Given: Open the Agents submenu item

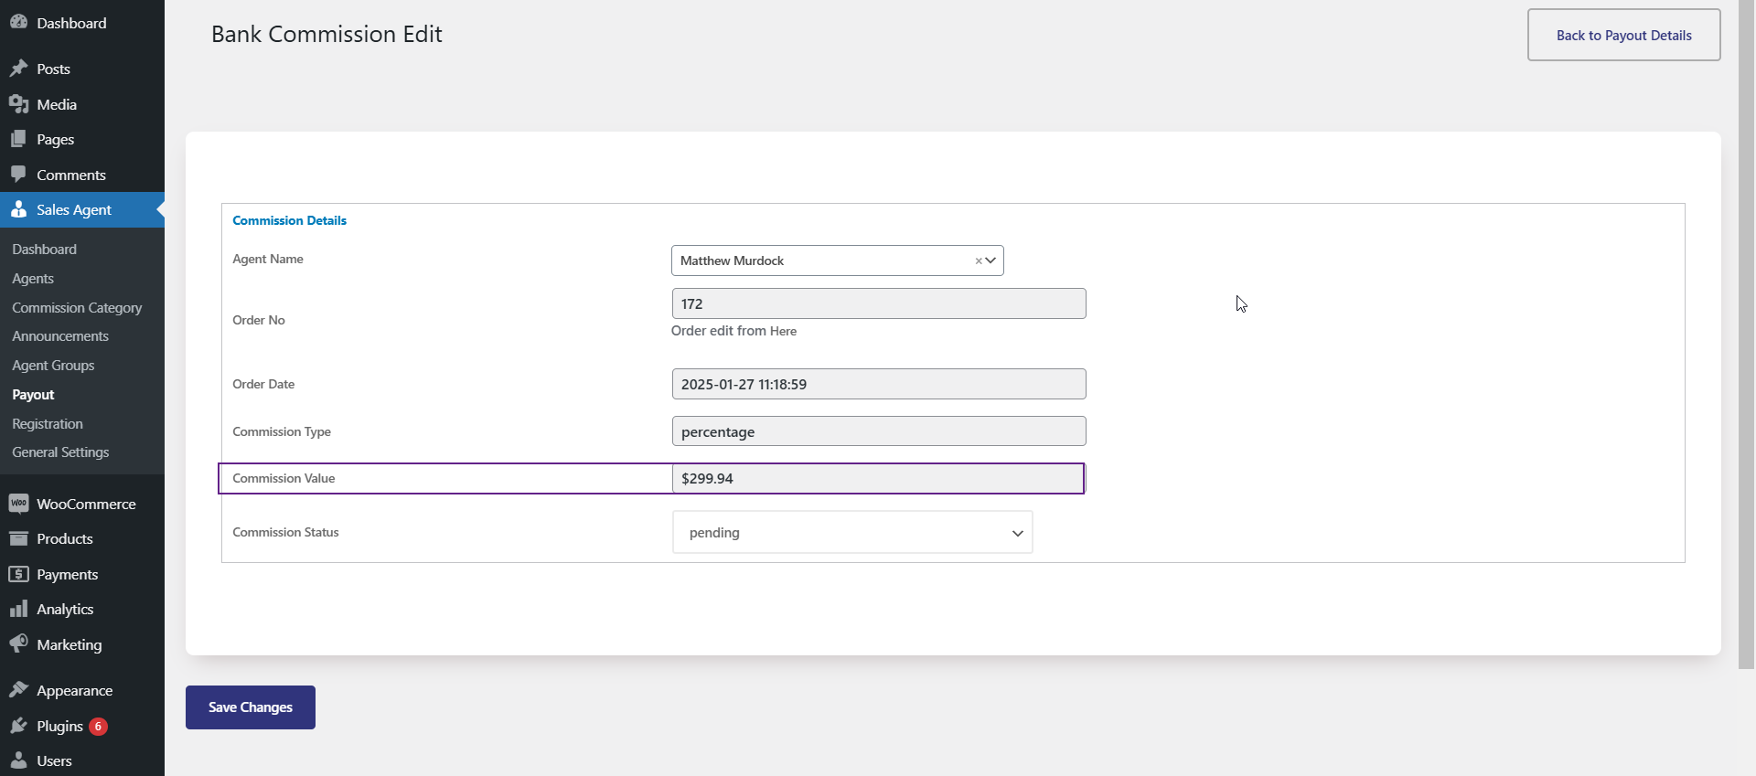Looking at the screenshot, I should coord(33,278).
